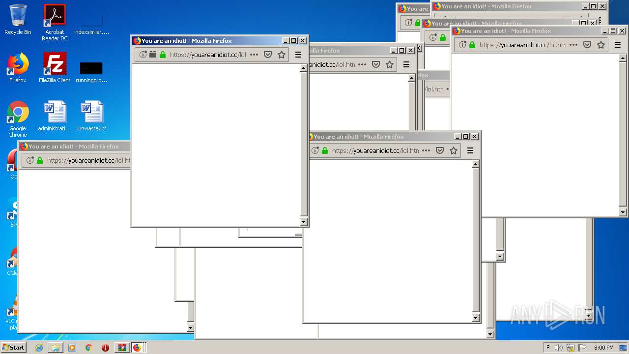
Task: Select the administrati... Word document icon
Action: pyautogui.click(x=55, y=116)
